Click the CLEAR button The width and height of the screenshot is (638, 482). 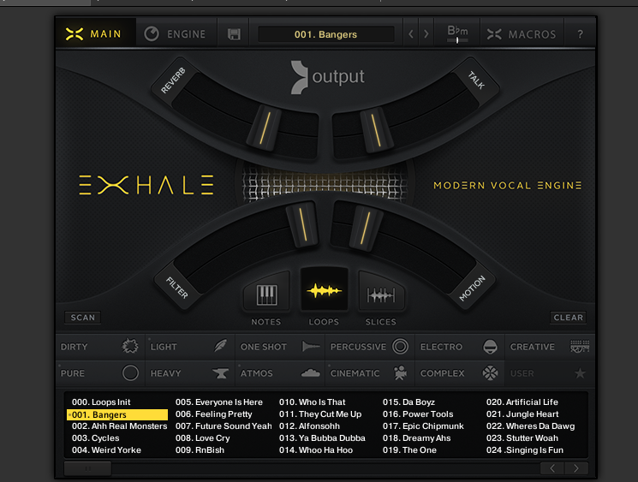tap(568, 318)
